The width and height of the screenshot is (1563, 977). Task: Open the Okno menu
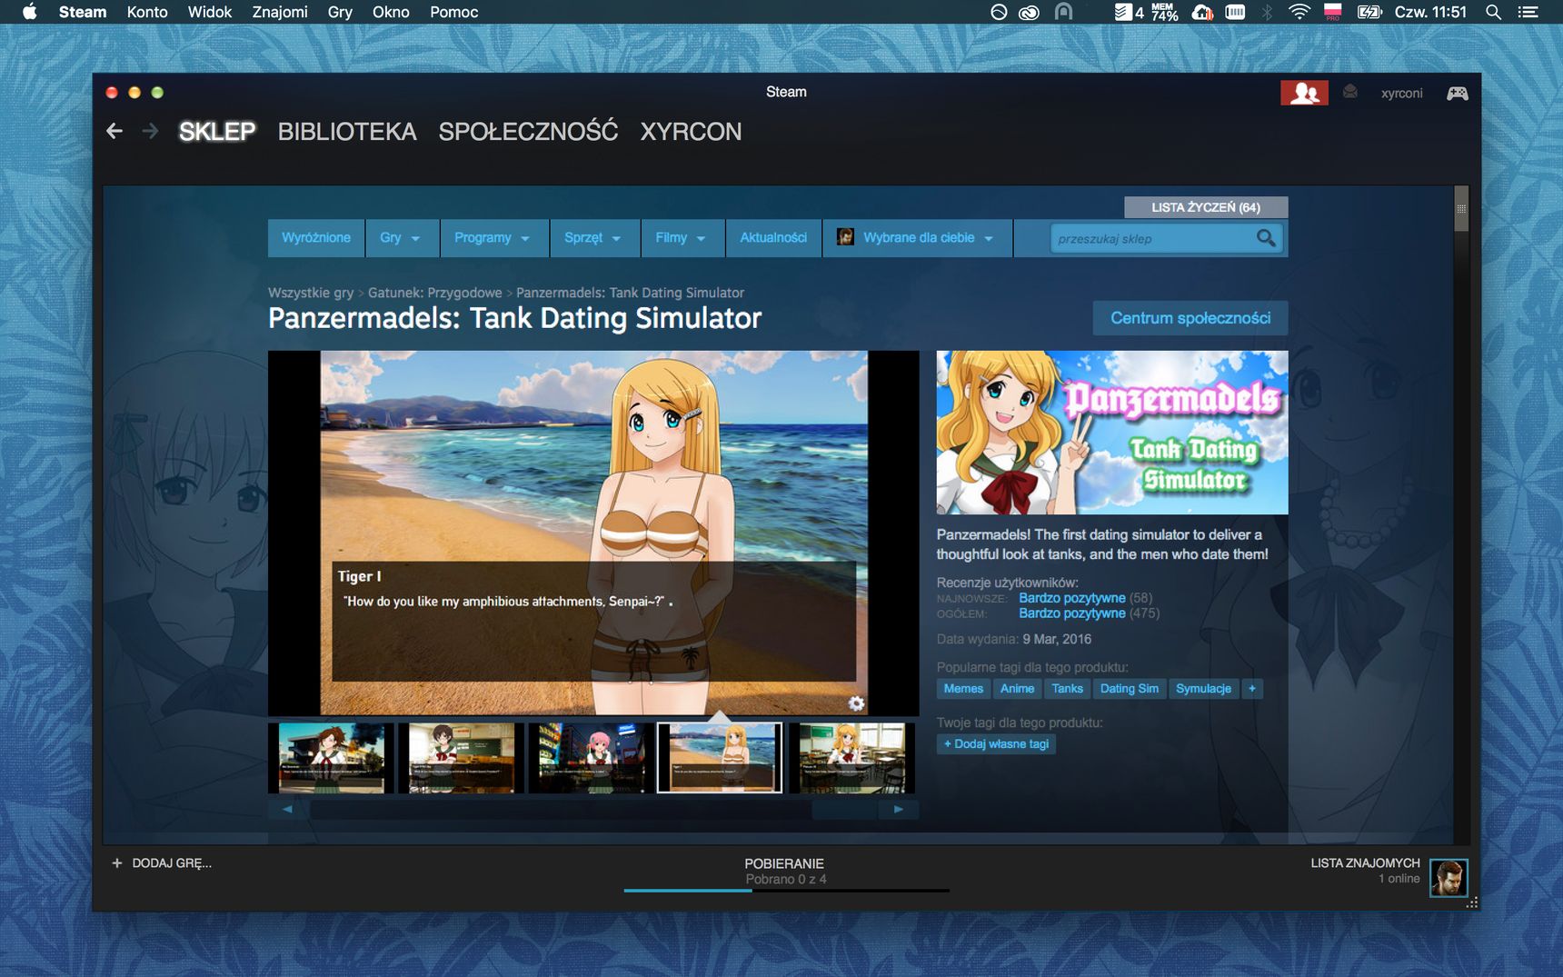pyautogui.click(x=391, y=12)
